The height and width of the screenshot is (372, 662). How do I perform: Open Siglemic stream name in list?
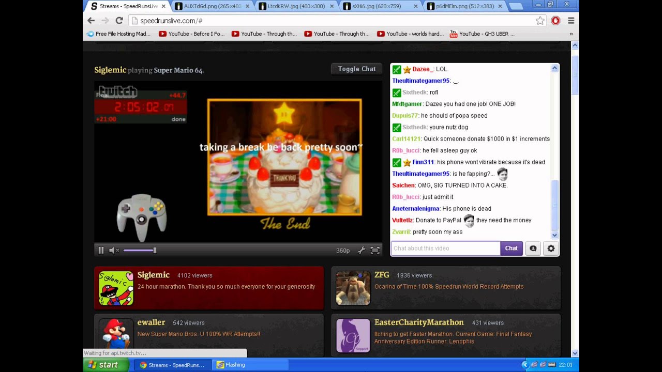click(x=154, y=275)
